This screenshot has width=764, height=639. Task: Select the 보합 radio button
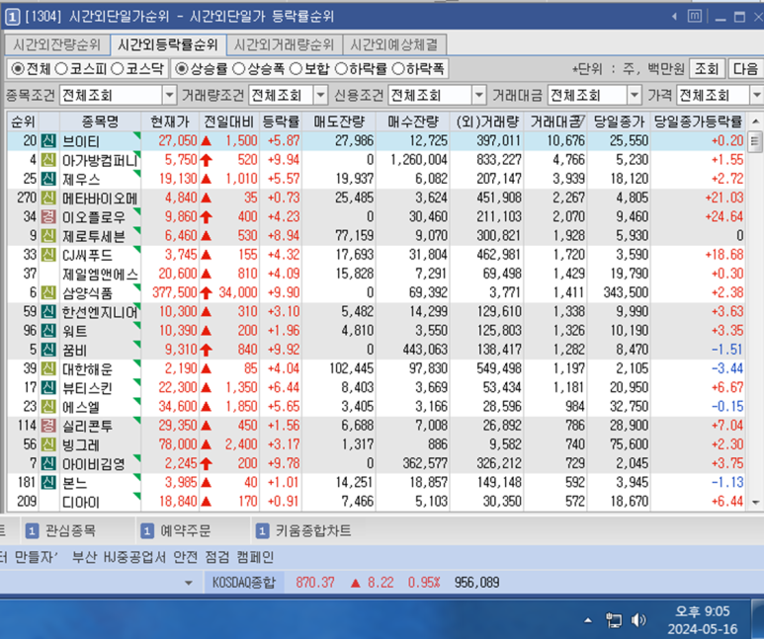296,69
